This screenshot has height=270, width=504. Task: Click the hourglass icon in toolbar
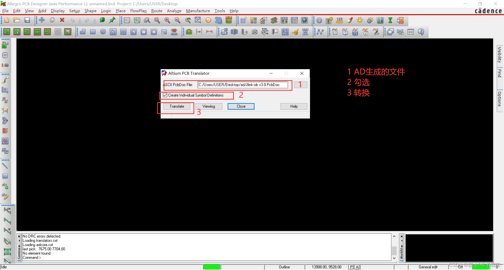(390, 20)
